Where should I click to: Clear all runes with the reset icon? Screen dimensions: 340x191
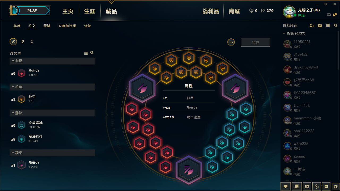(231, 42)
